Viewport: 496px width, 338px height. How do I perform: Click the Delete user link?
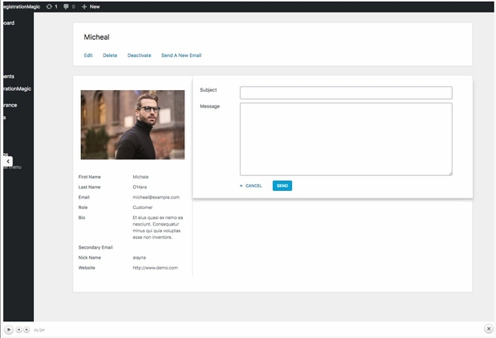point(110,55)
